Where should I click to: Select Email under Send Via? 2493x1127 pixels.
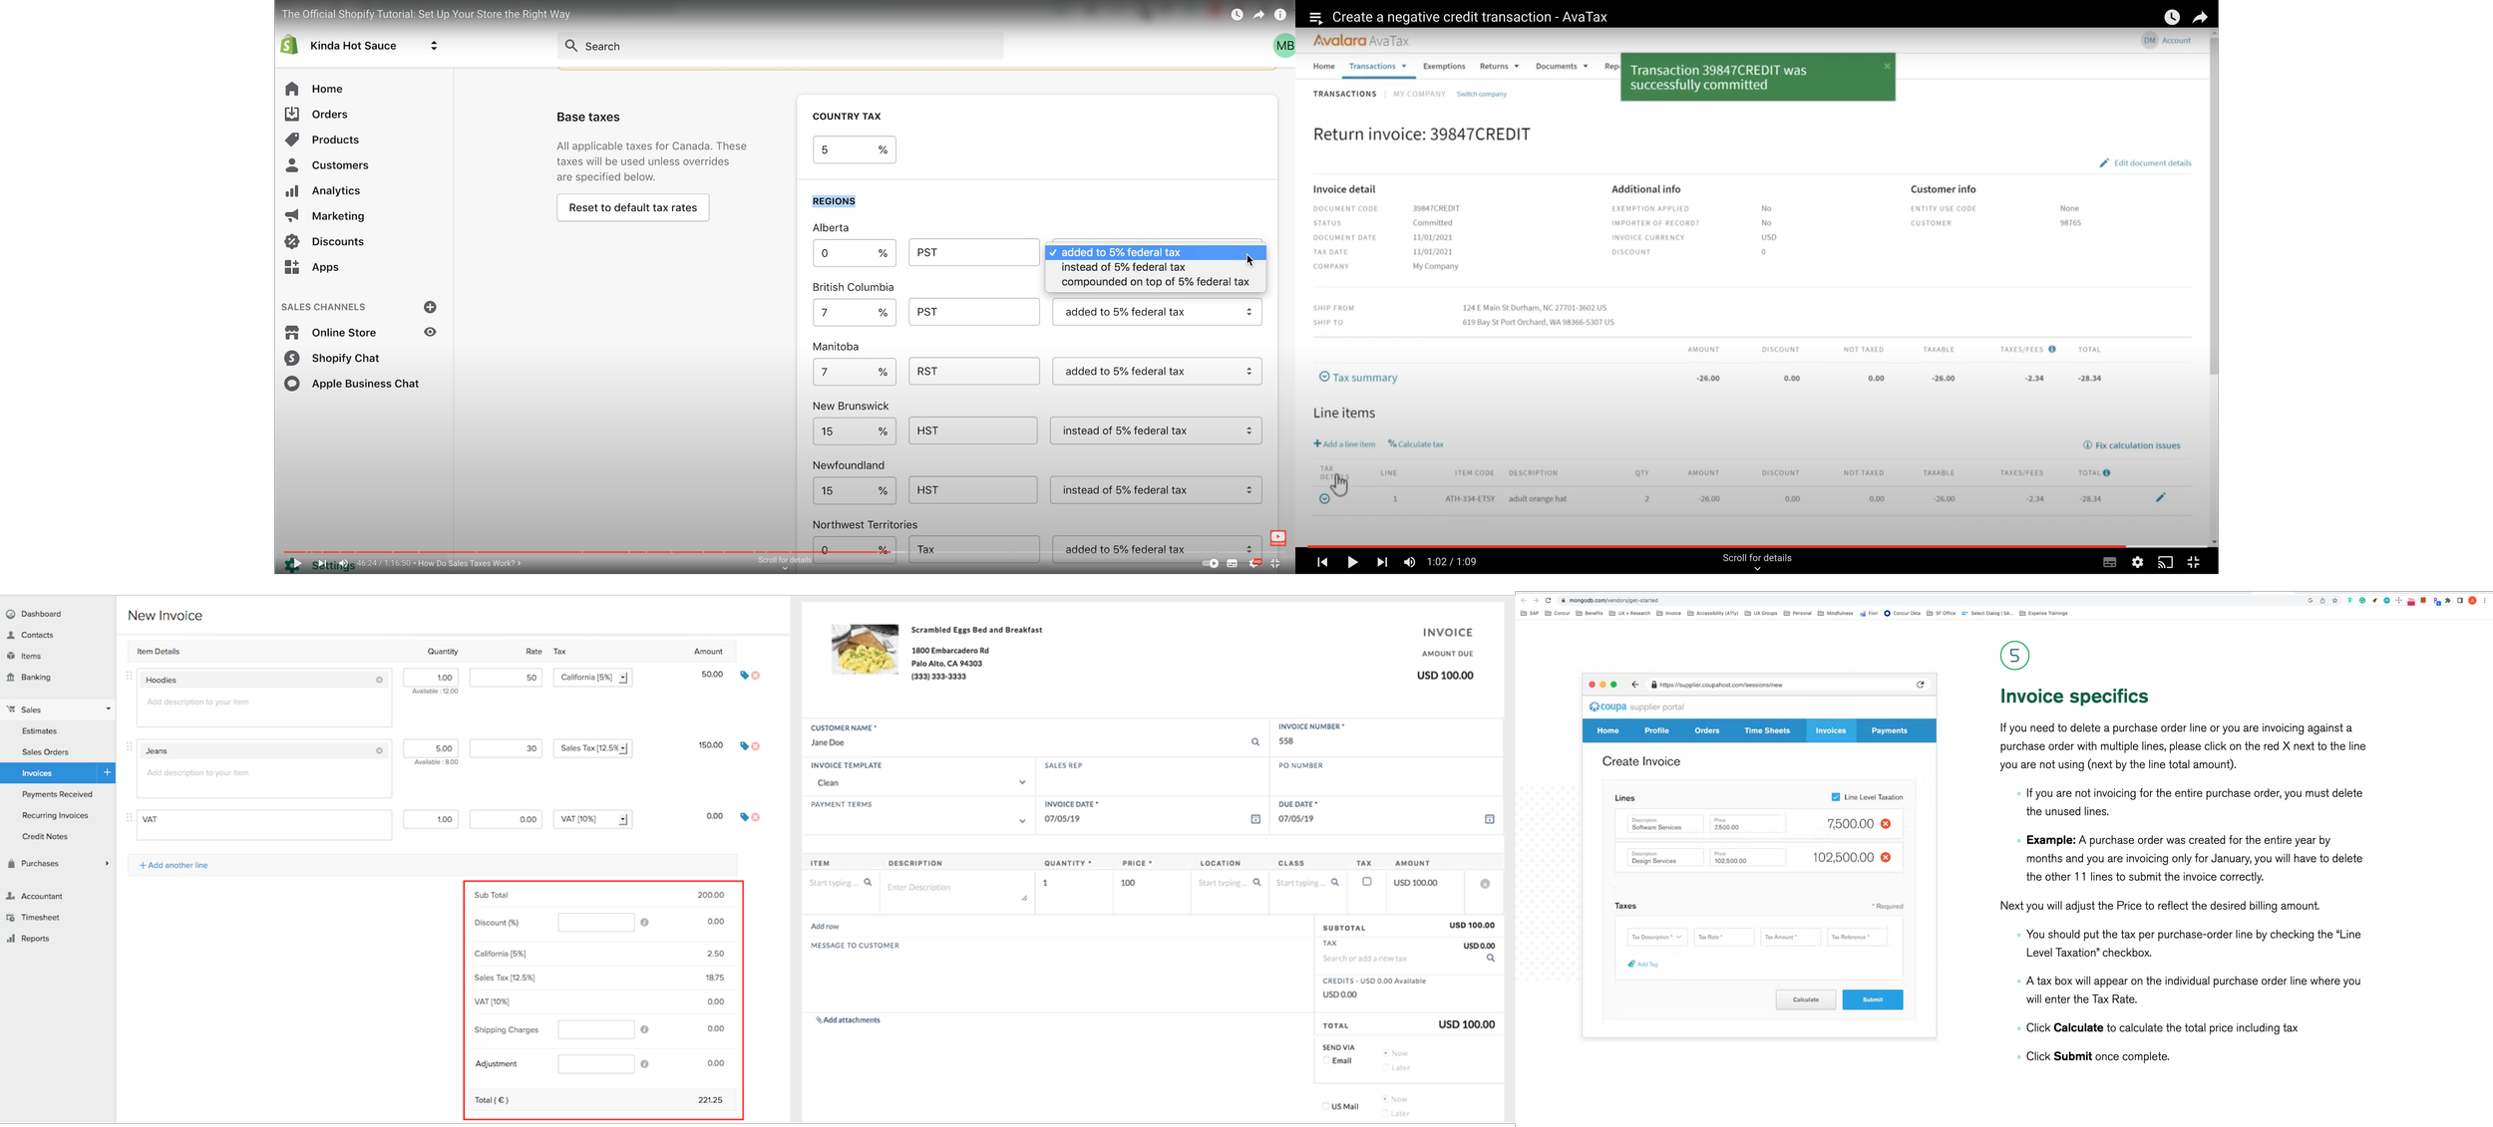pos(1326,1061)
